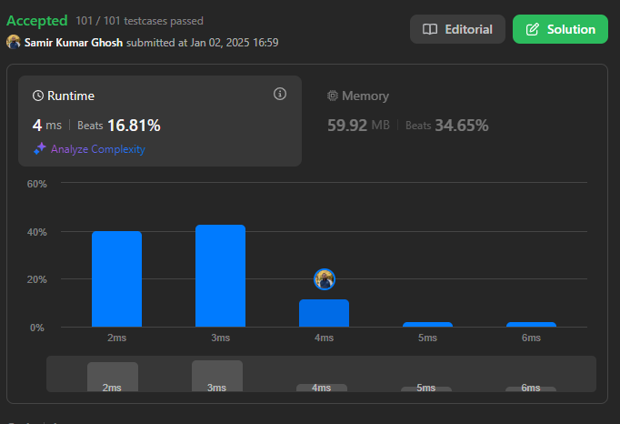Click the 3ms bar in the chart
Screen dimensions: 620x424
(220, 276)
